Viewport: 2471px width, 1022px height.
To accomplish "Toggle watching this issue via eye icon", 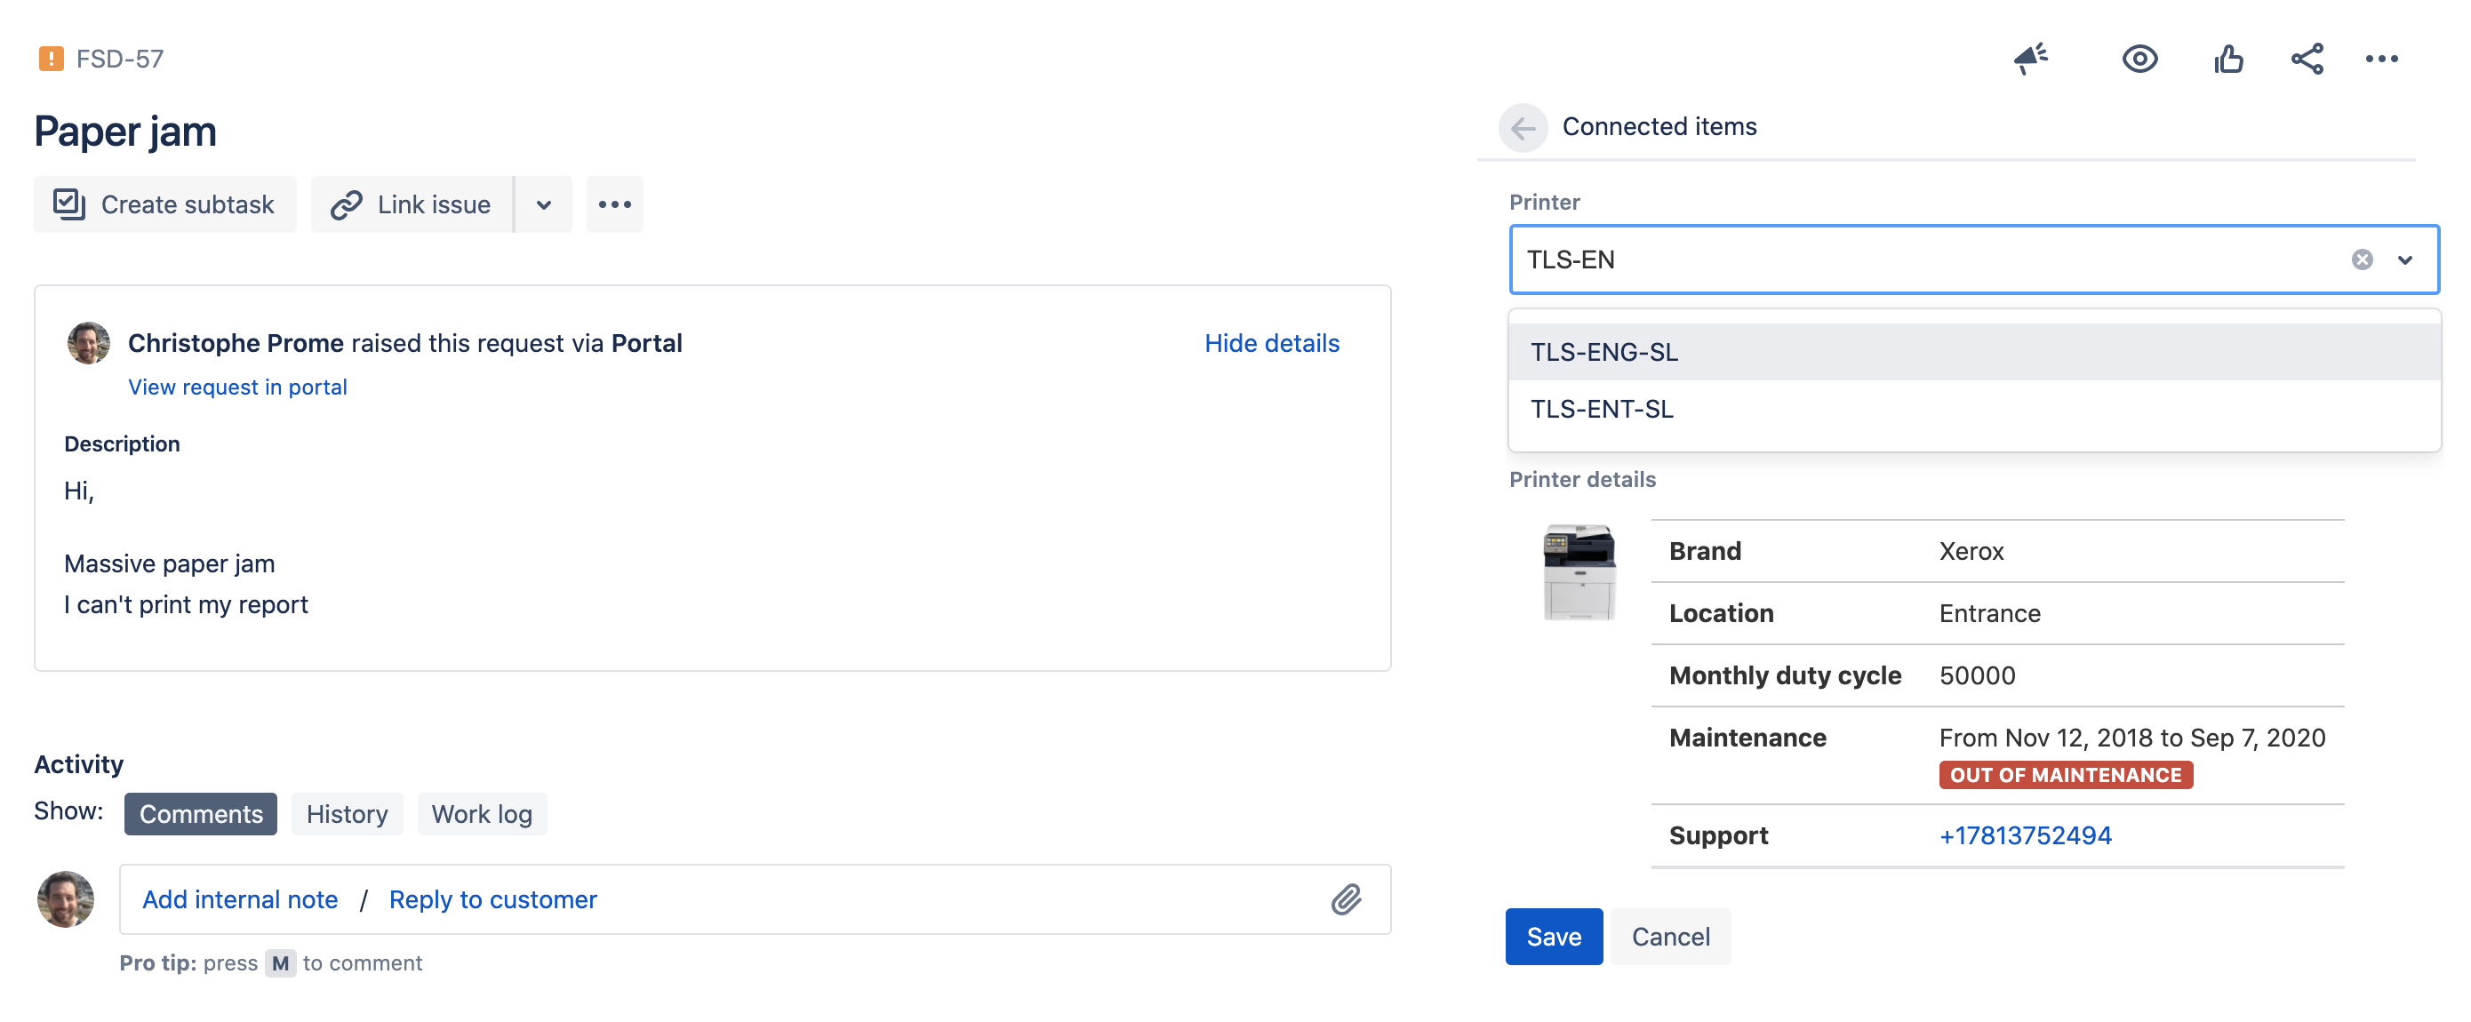I will tap(2139, 59).
